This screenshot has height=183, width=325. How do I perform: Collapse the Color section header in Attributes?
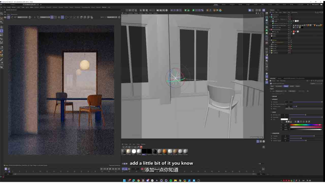[x=274, y=112]
